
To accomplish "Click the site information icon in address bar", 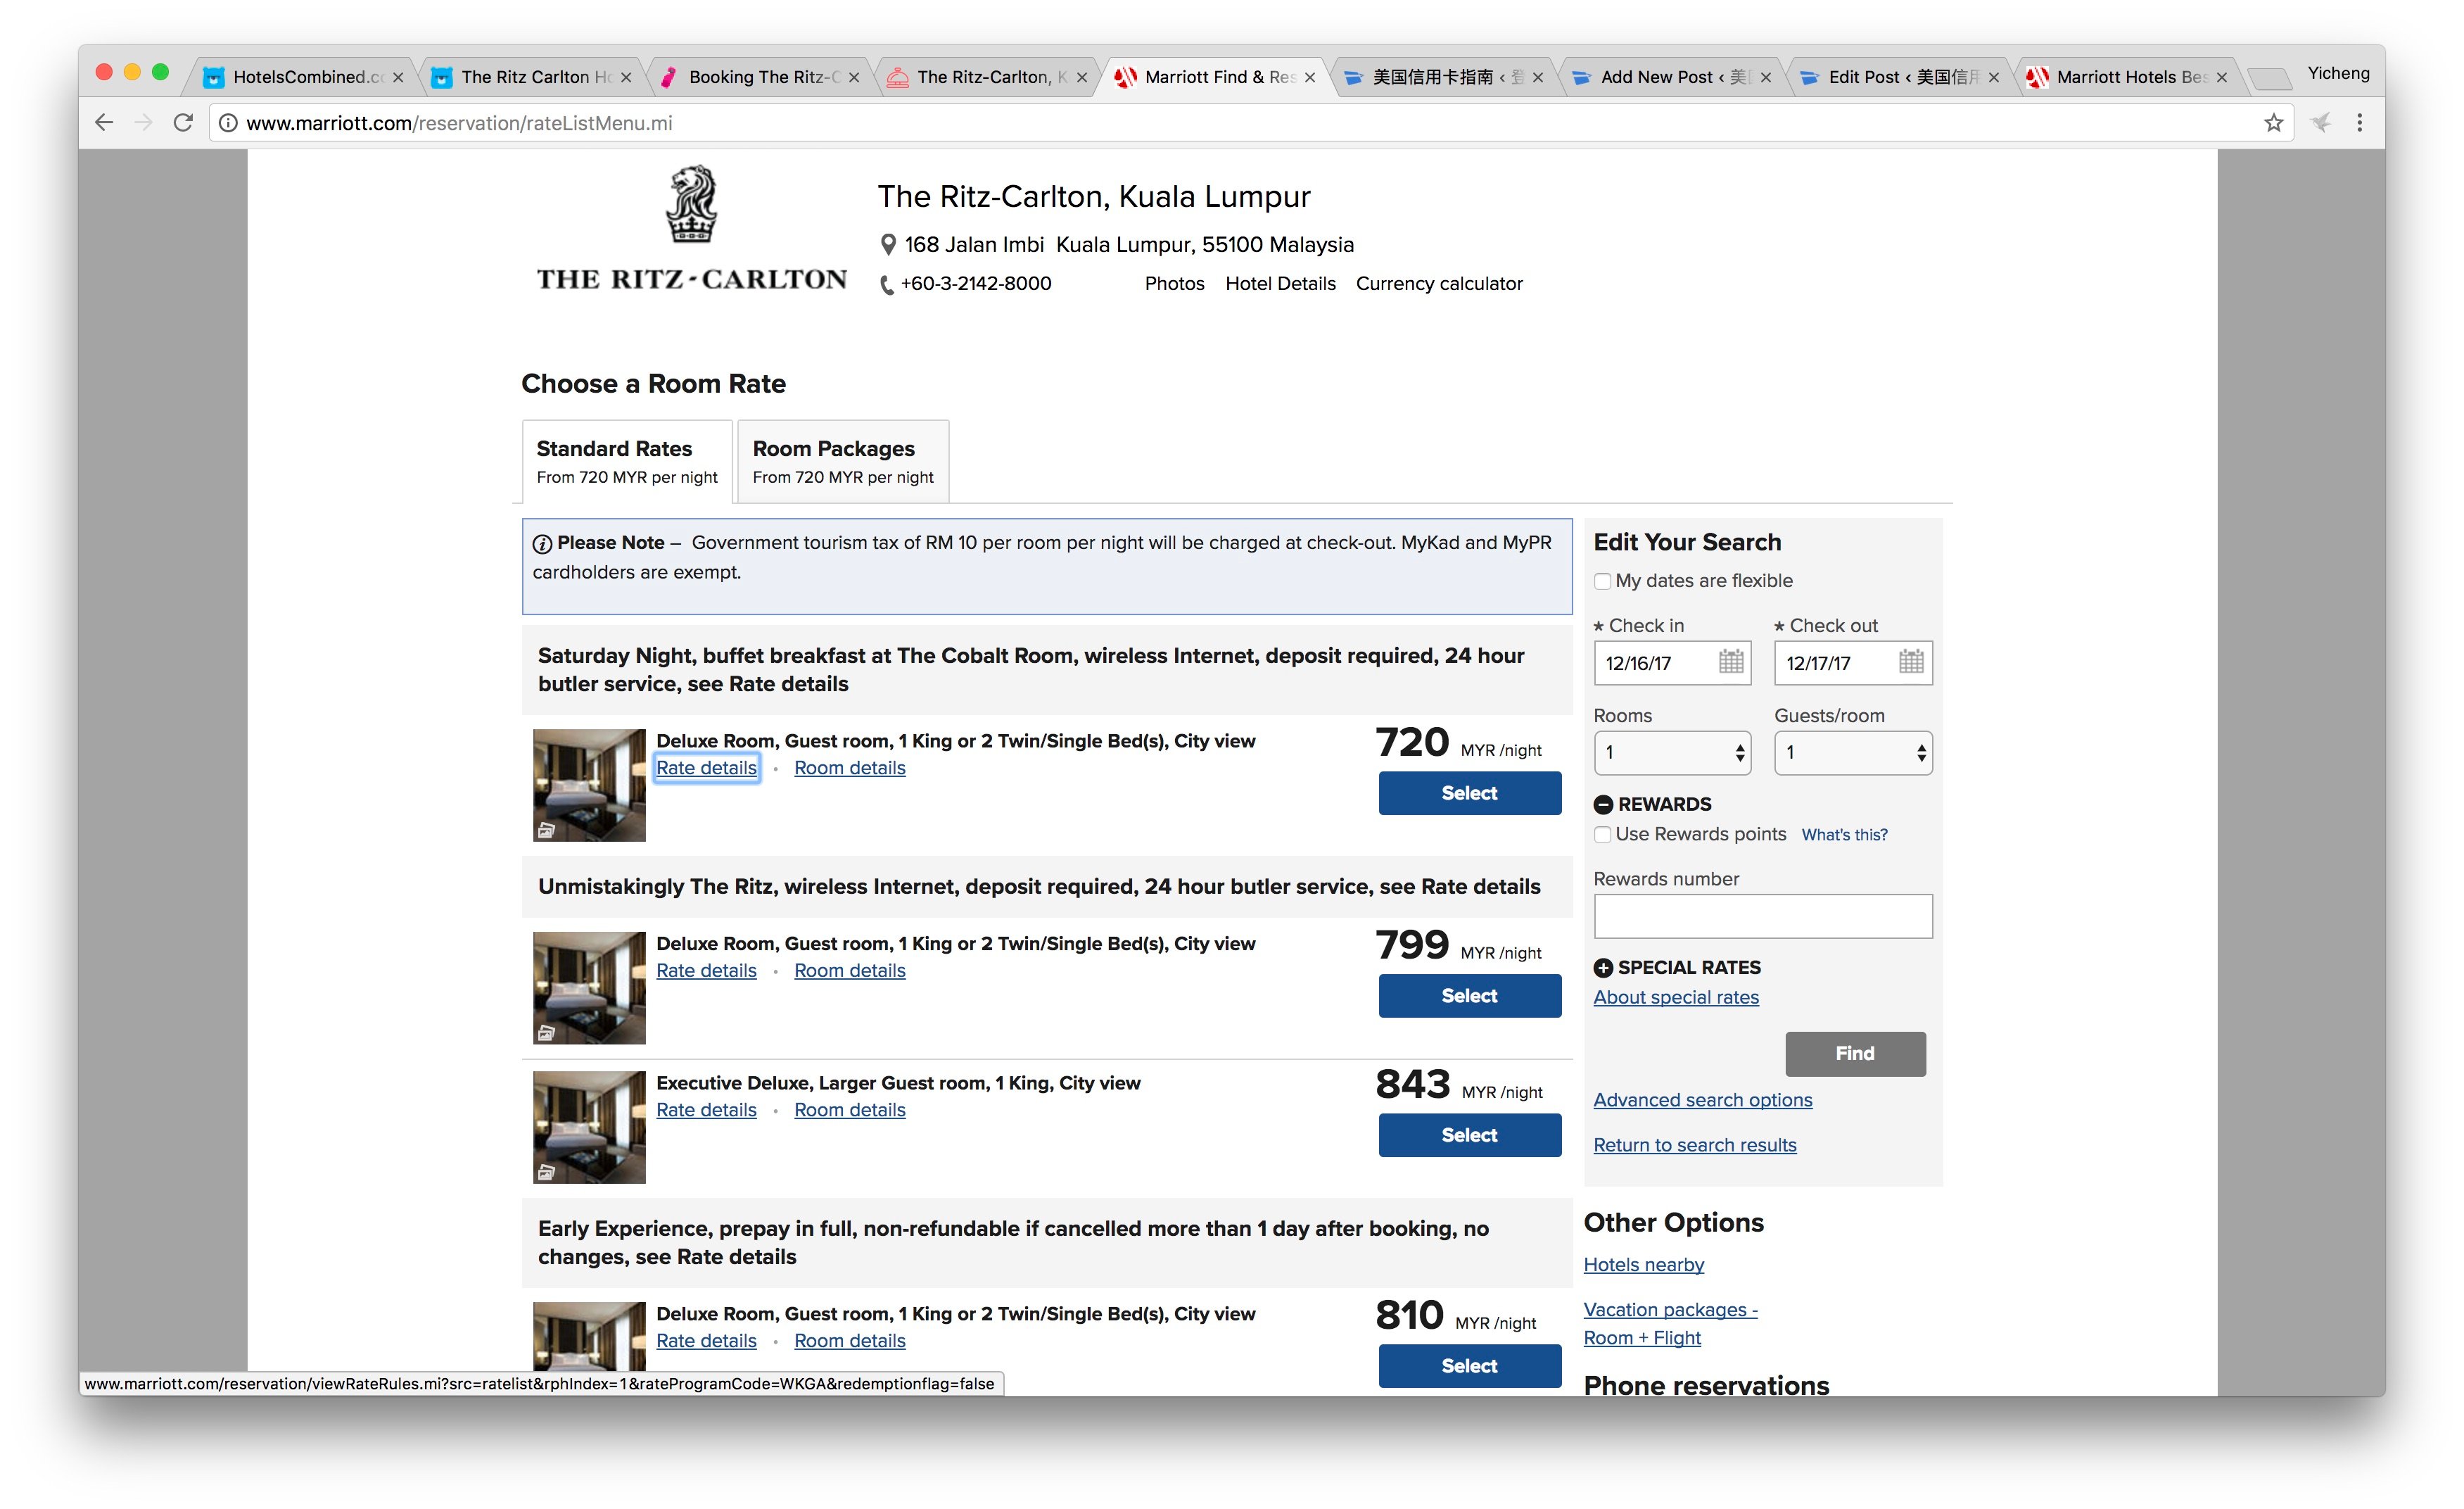I will pyautogui.click(x=228, y=123).
